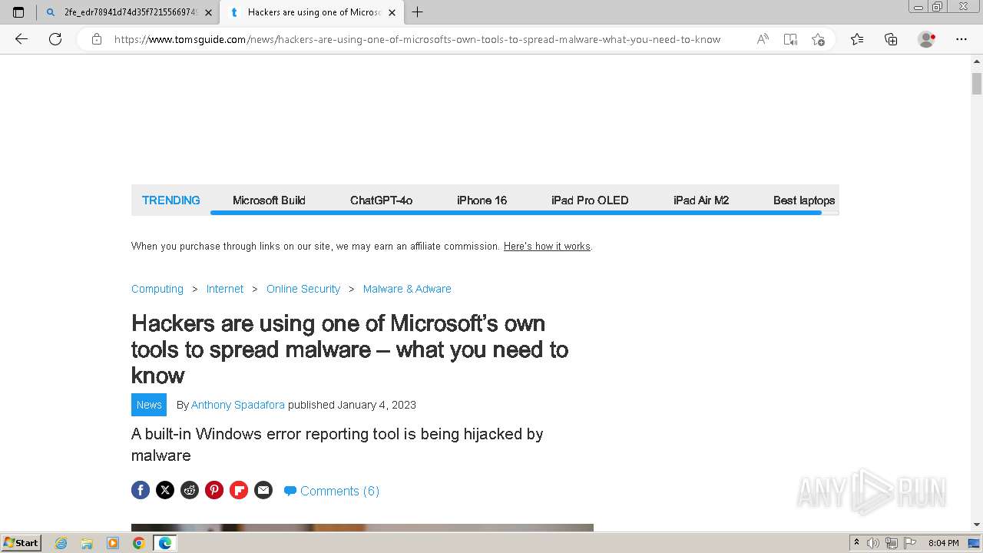983x553 pixels.
Task: Share article via email icon
Action: 263,490
